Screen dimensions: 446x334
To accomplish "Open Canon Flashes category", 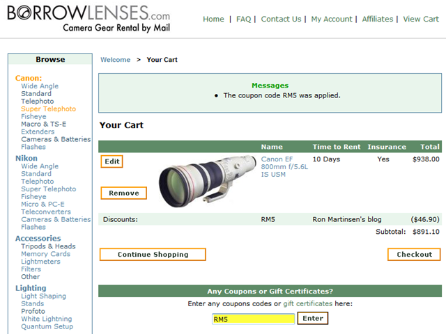I will [33, 147].
